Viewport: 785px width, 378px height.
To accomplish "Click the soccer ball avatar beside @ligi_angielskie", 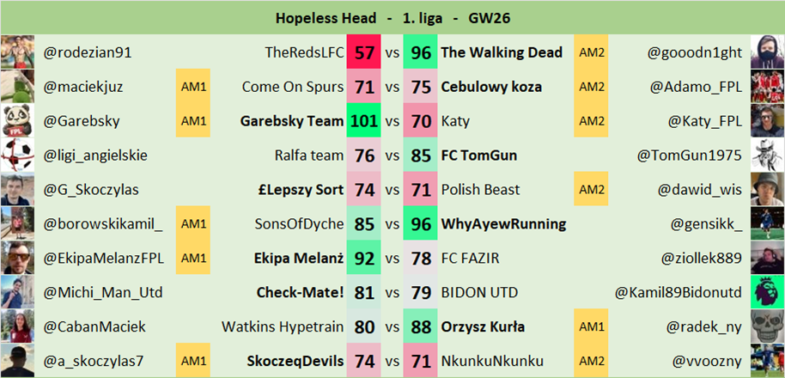I will pos(17,155).
